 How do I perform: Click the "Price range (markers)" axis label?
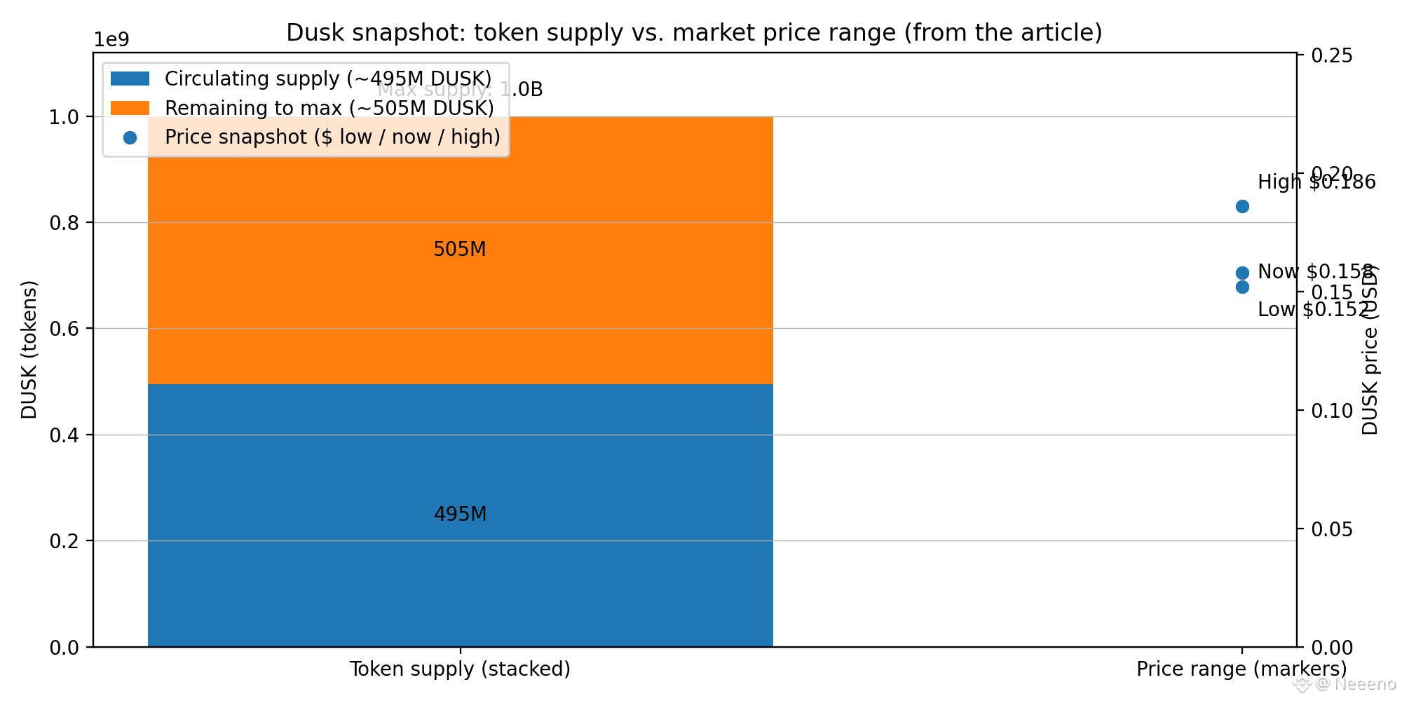pyautogui.click(x=1241, y=669)
